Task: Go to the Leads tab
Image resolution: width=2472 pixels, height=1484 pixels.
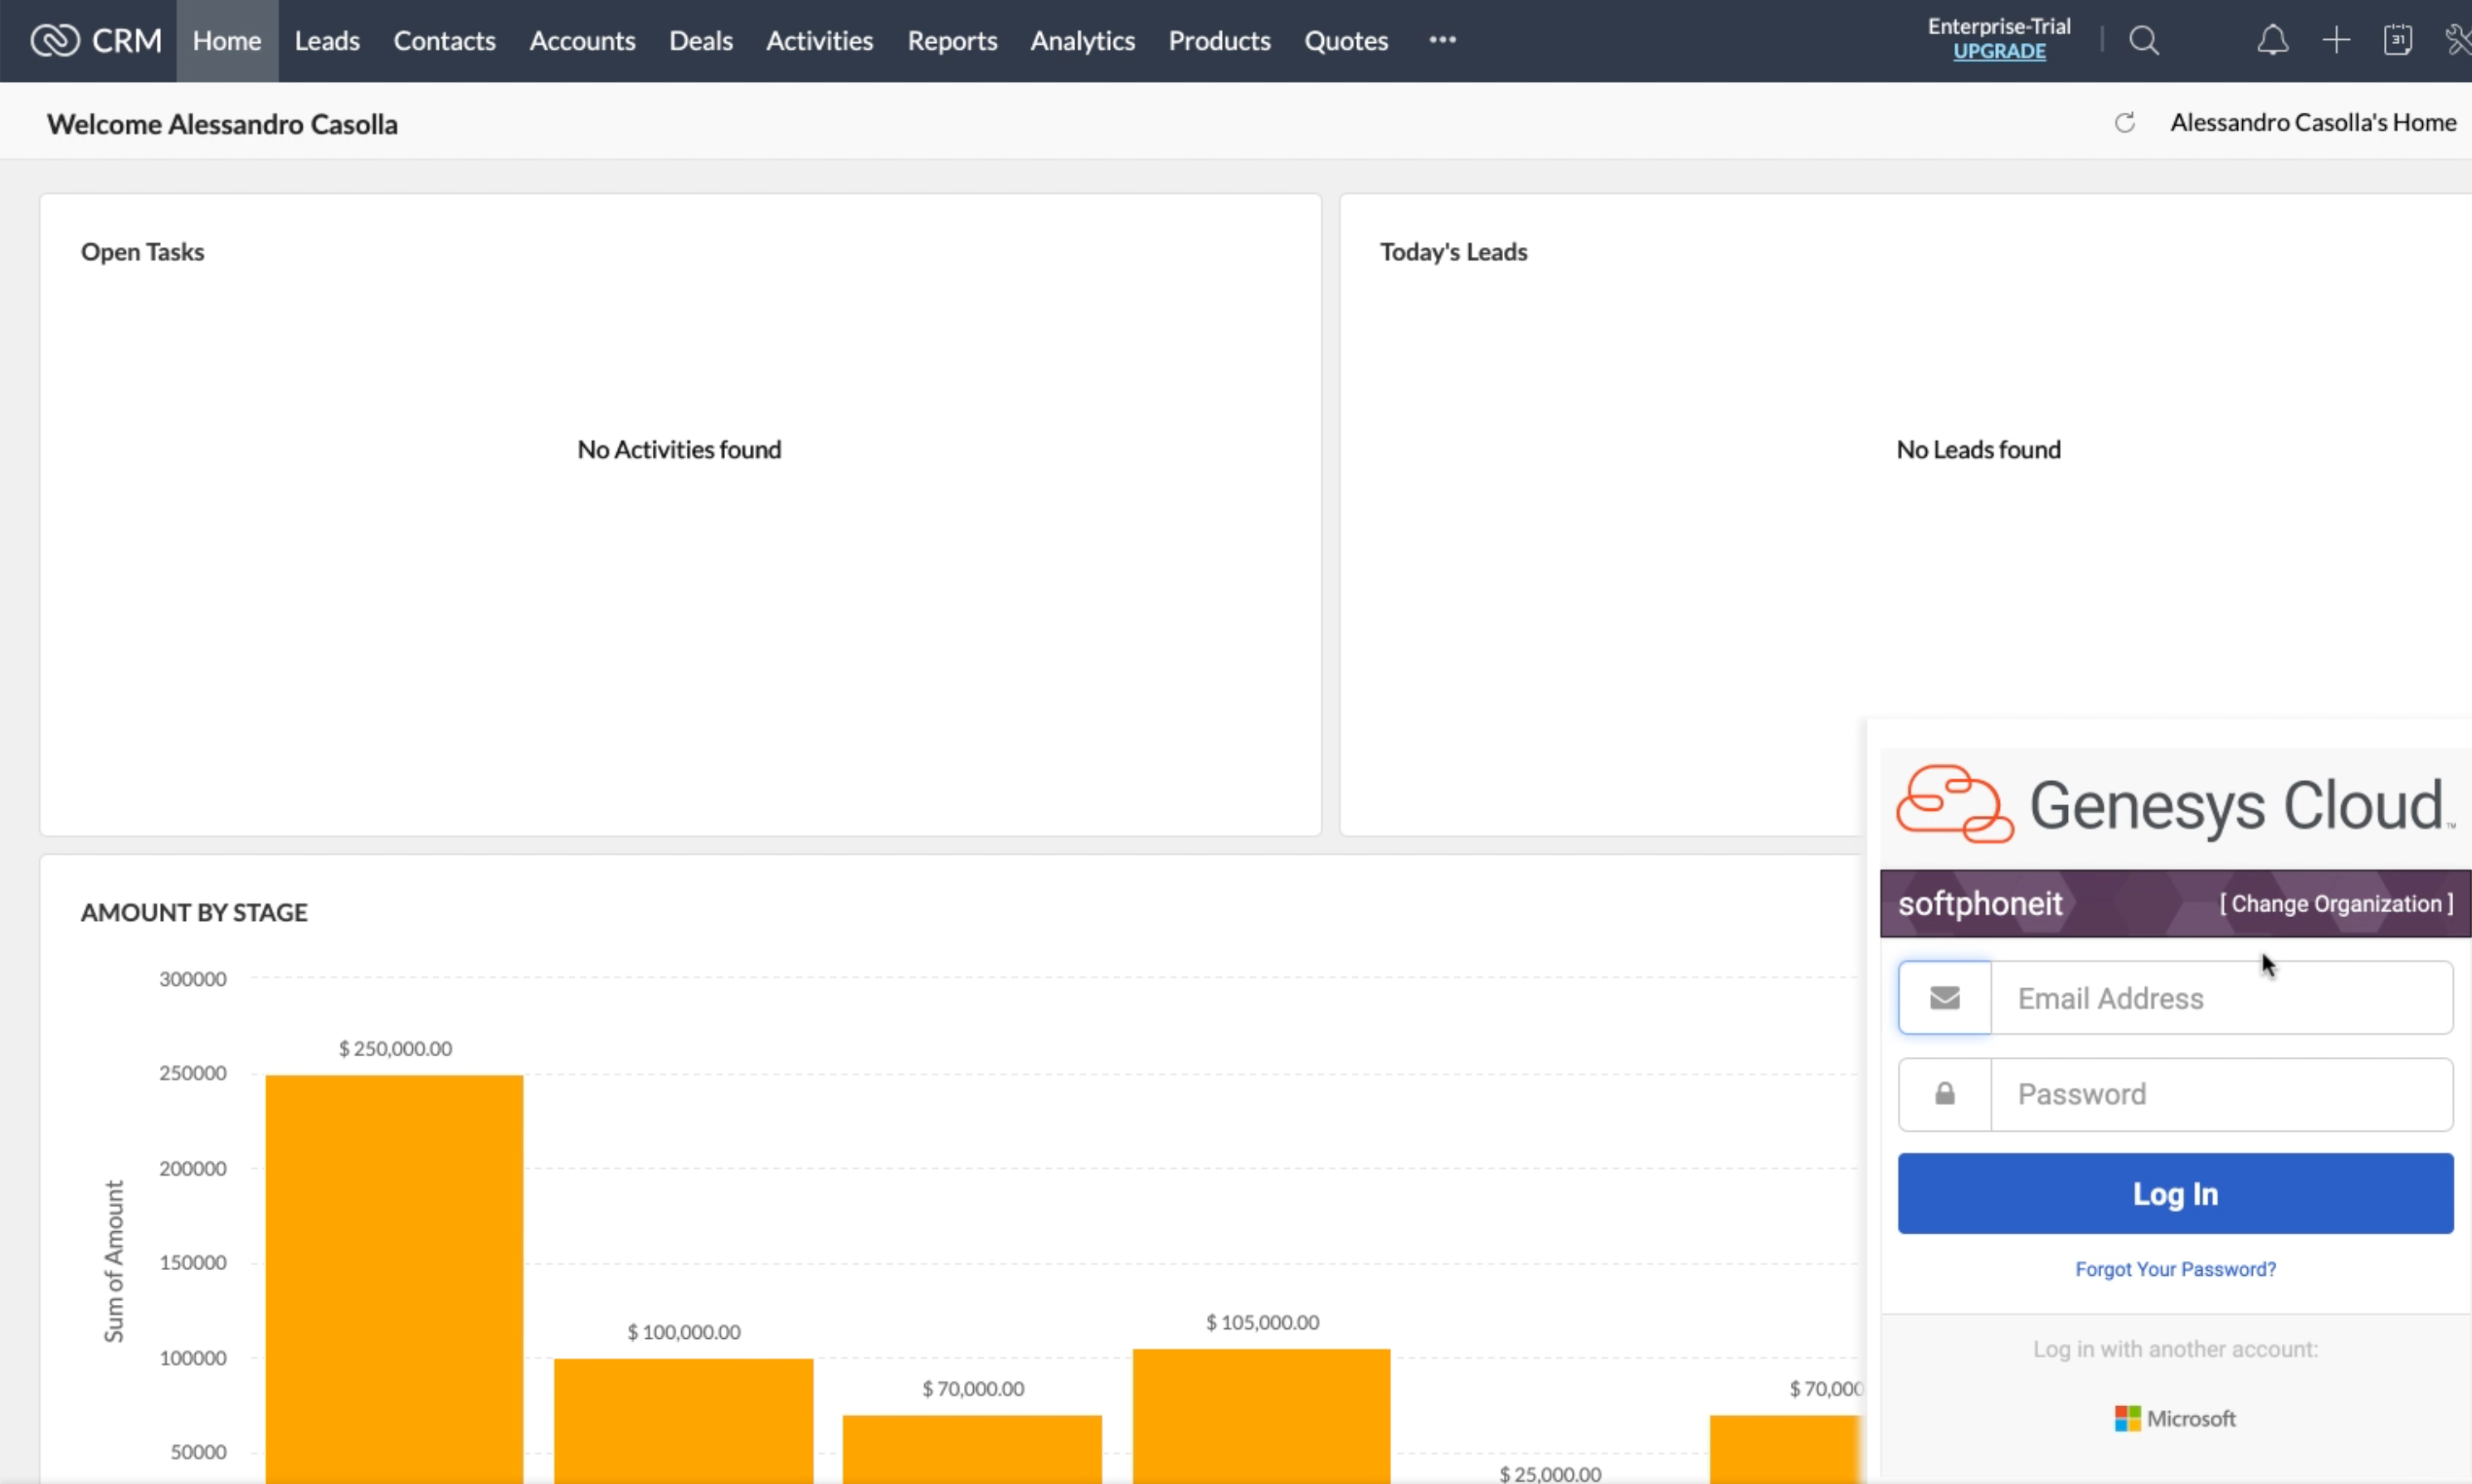Action: click(x=326, y=41)
